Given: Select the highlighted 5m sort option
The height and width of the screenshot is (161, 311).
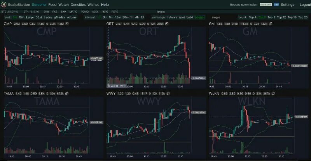Looking at the screenshot, I should [15, 17].
